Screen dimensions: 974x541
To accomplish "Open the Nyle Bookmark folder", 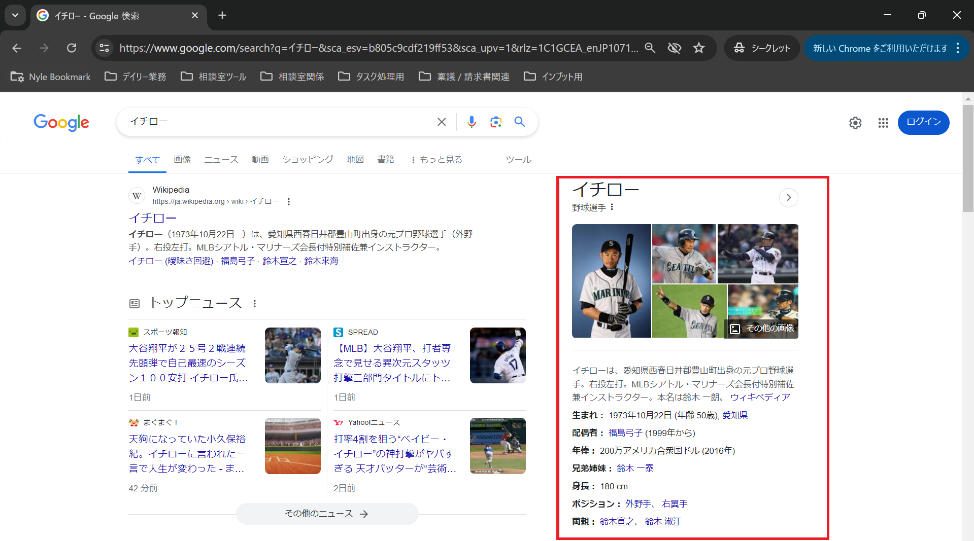I will point(51,77).
